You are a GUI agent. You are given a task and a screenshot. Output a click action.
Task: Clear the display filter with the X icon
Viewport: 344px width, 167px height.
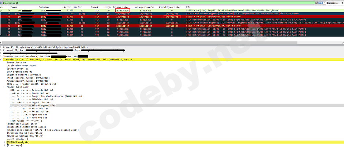tap(317, 3)
